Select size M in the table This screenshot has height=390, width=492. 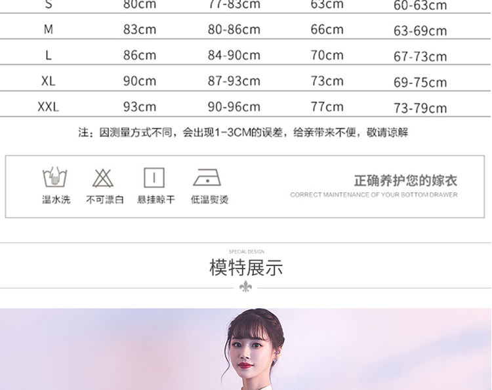pyautogui.click(x=49, y=29)
